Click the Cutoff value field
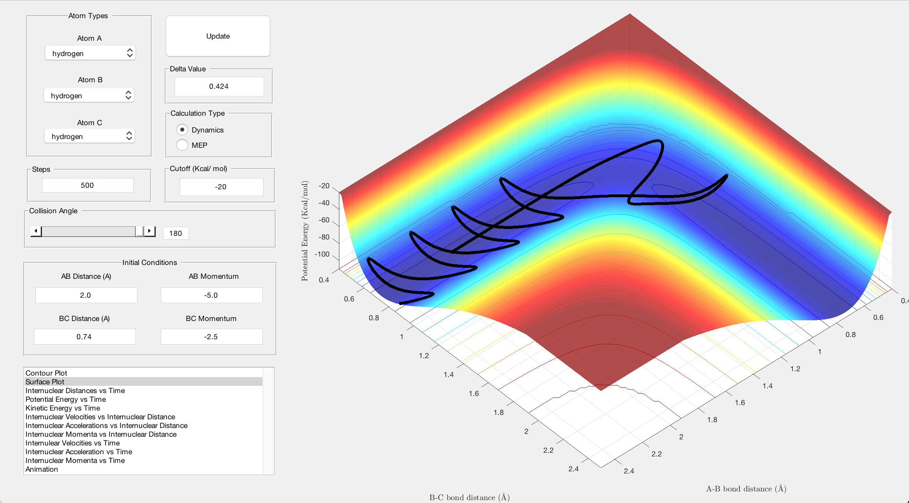Viewport: 909px width, 503px height. 221,187
